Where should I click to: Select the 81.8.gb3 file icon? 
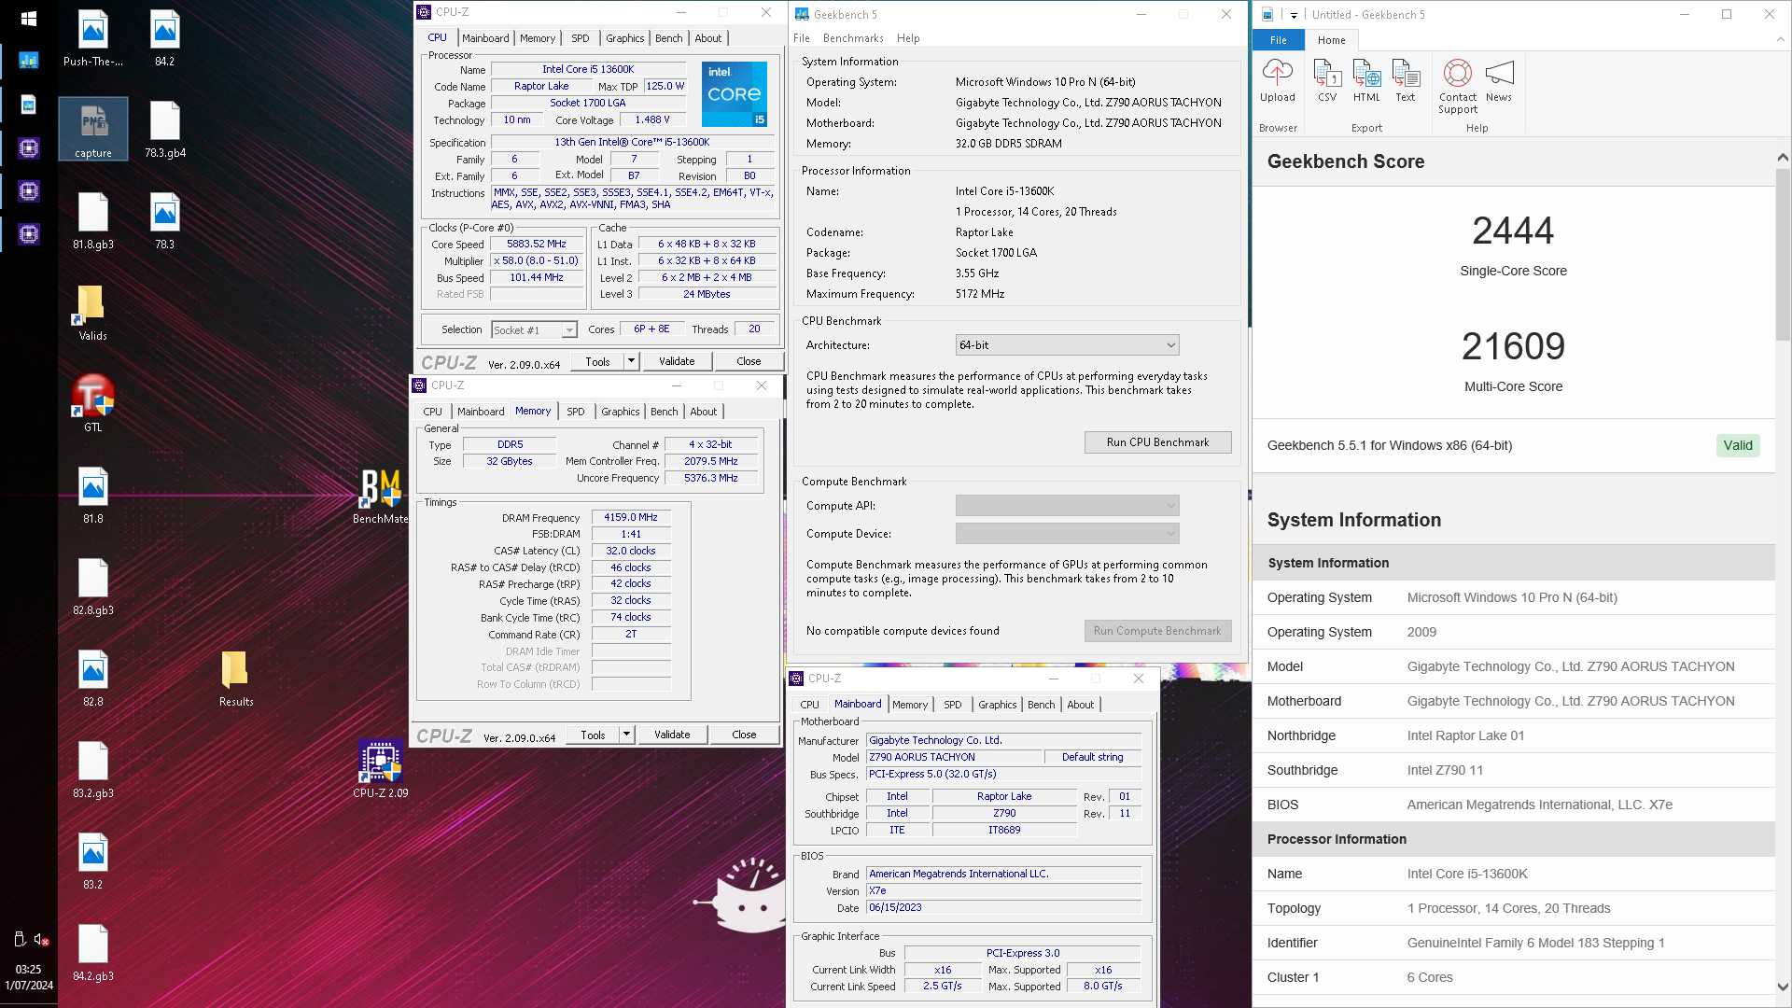[93, 221]
